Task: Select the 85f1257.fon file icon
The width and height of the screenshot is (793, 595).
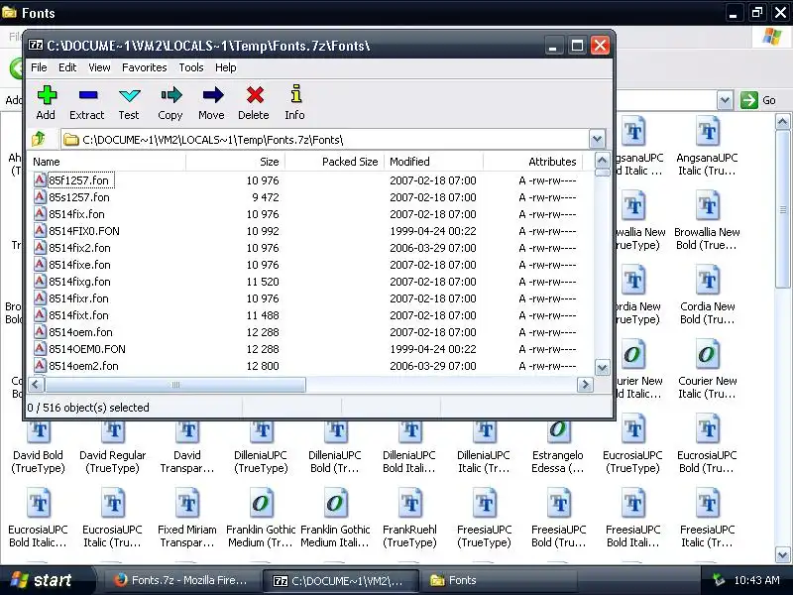Action: [x=40, y=179]
